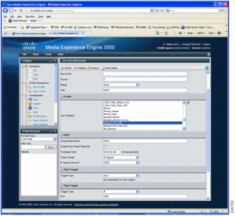Open the blue help question icon
The width and height of the screenshot is (235, 216).
pyautogui.click(x=207, y=68)
